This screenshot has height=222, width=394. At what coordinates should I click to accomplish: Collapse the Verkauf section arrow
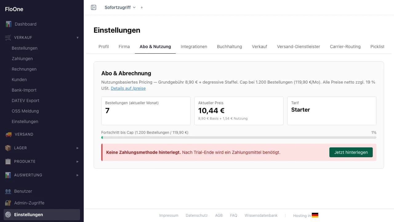pyautogui.click(x=78, y=38)
